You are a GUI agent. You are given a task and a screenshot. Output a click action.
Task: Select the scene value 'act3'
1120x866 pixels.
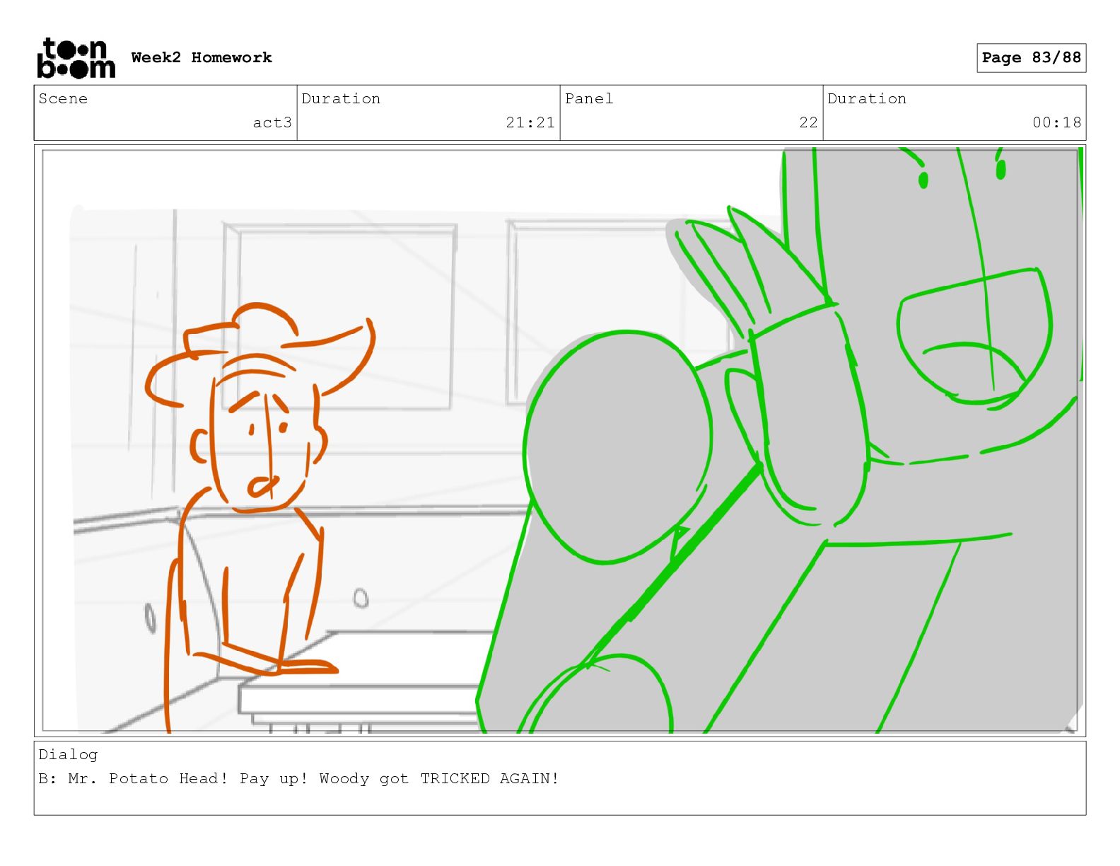pyautogui.click(x=272, y=122)
